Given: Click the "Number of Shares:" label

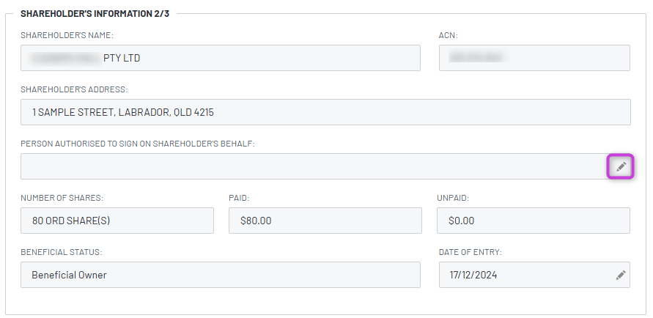Looking at the screenshot, I should [62, 198].
